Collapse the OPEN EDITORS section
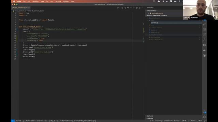 (x=152, y=11)
